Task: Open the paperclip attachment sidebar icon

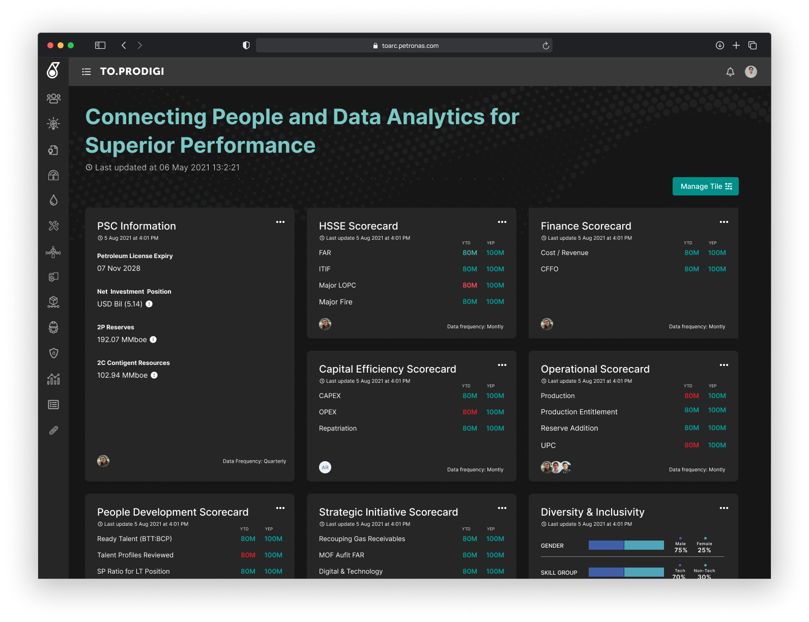Action: (x=53, y=430)
